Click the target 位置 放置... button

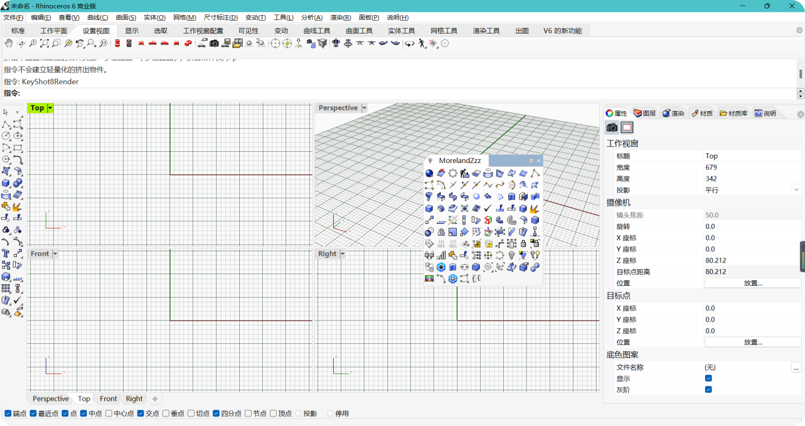752,342
